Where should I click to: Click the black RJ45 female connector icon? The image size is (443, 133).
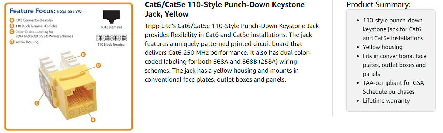coord(111,17)
